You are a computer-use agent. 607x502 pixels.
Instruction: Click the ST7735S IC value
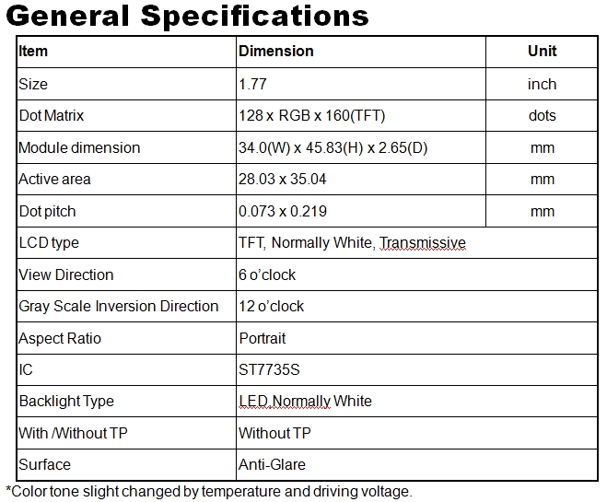click(268, 369)
